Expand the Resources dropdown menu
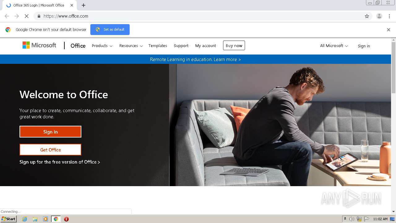 [131, 46]
